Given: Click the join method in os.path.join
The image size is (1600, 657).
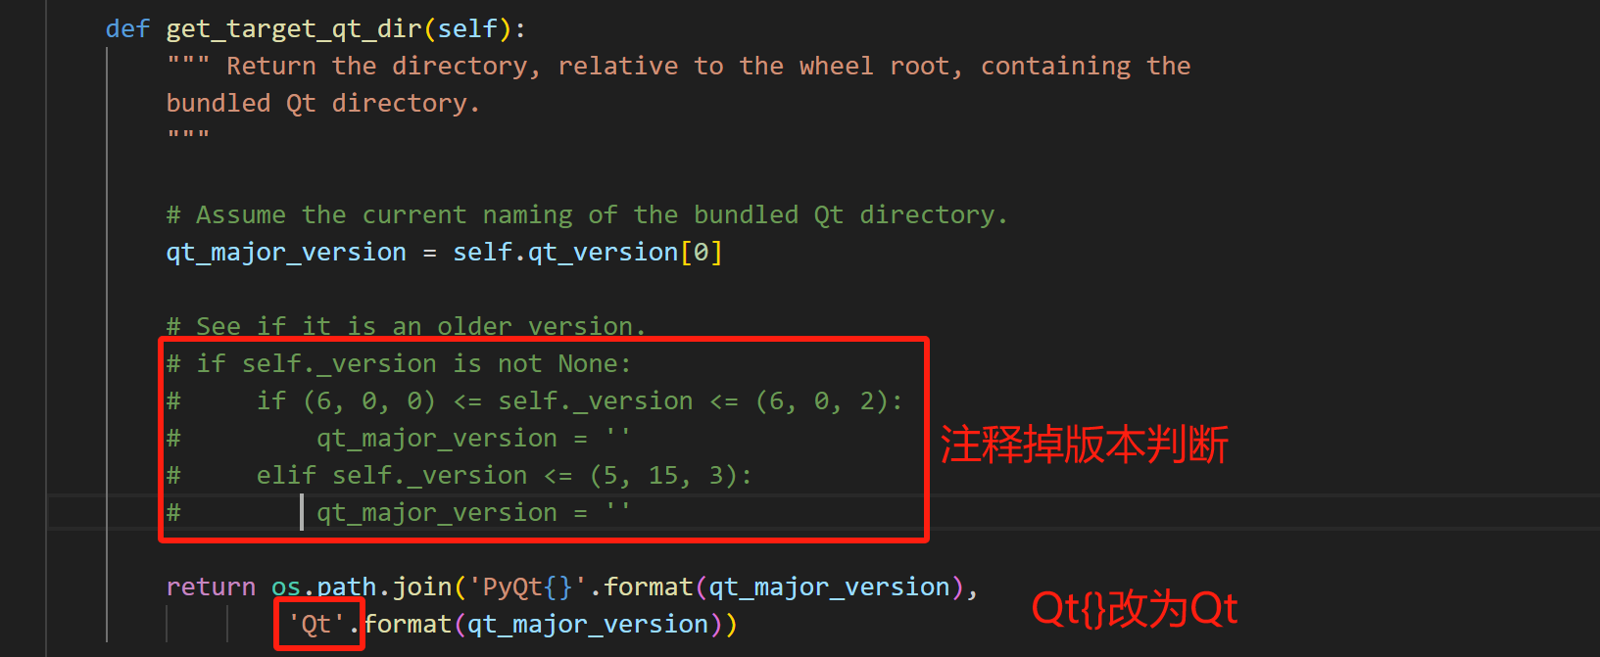Looking at the screenshot, I should coord(422,587).
